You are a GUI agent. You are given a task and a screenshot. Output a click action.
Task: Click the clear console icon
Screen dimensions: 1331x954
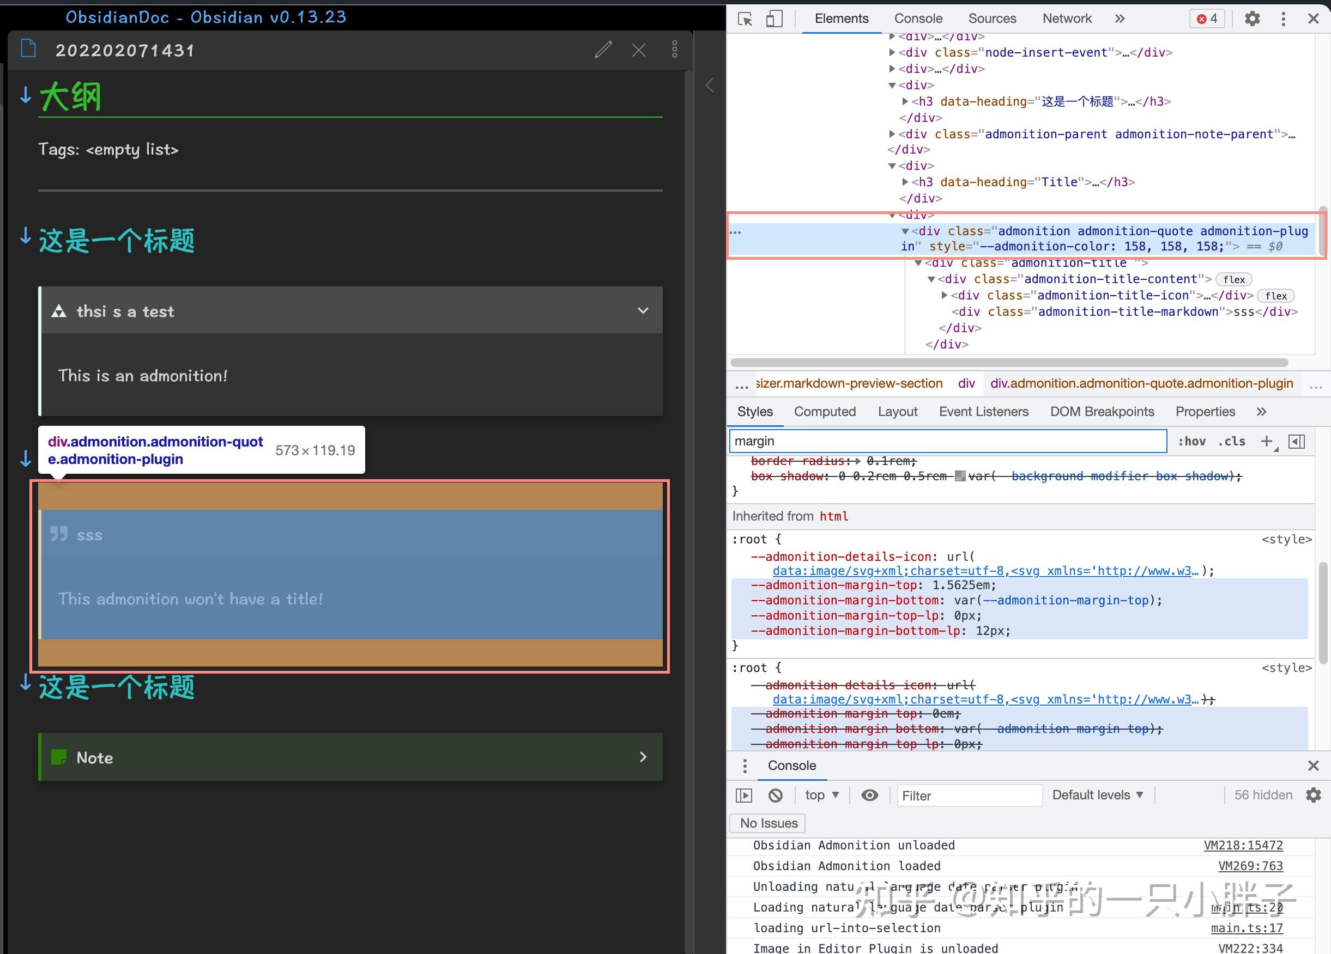[x=775, y=795]
